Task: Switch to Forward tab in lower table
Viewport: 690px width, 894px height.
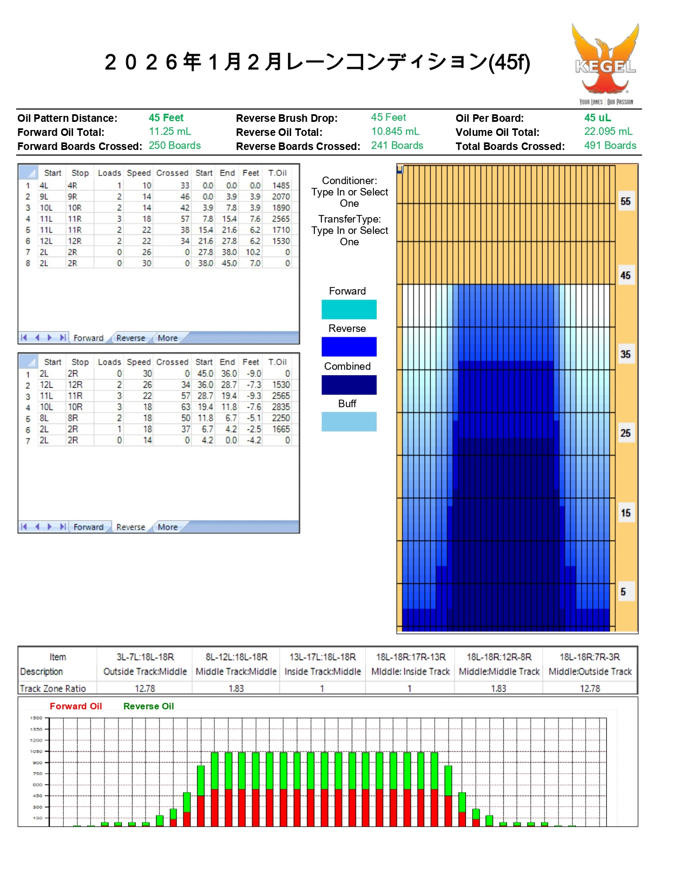Action: click(88, 527)
